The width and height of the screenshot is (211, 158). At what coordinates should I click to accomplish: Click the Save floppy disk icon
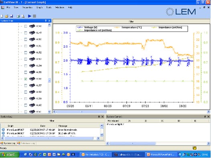[12, 16]
